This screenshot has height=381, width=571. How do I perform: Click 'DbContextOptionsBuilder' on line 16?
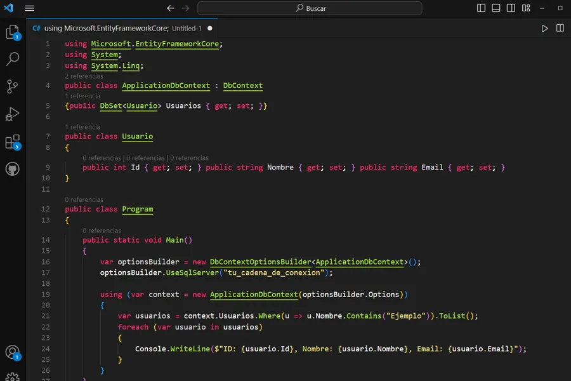[260, 262]
